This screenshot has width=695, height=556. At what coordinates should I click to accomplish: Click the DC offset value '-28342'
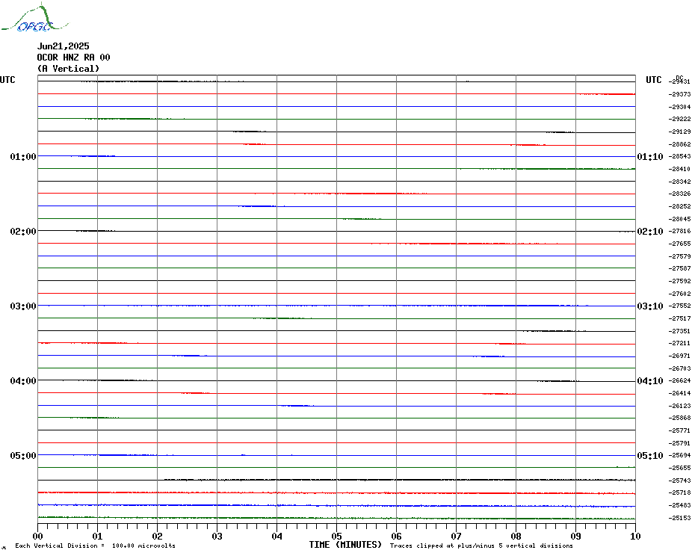[x=679, y=182]
